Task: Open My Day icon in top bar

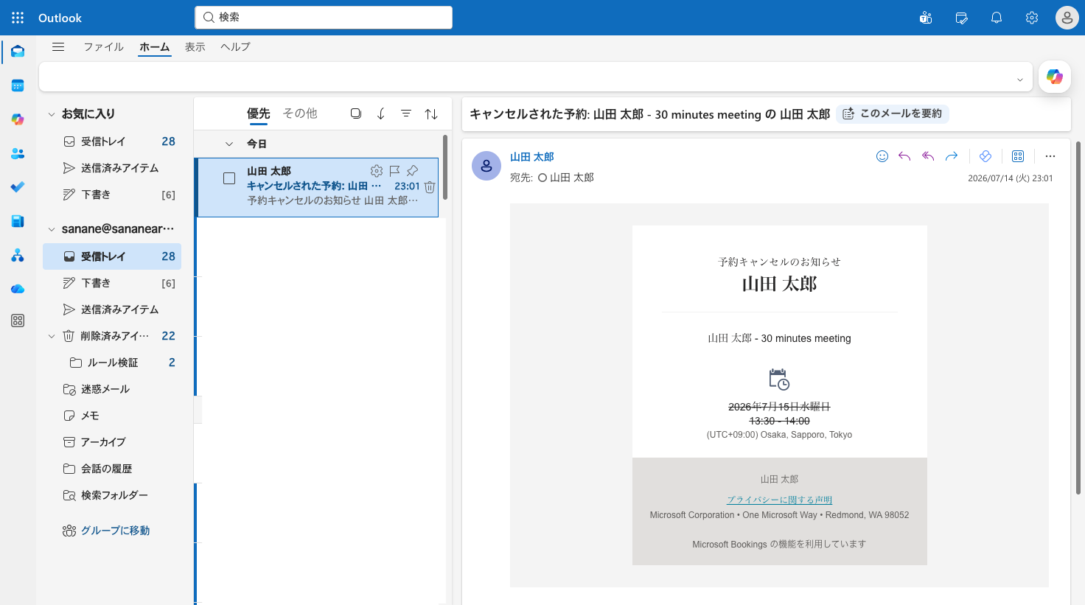Action: (x=961, y=18)
